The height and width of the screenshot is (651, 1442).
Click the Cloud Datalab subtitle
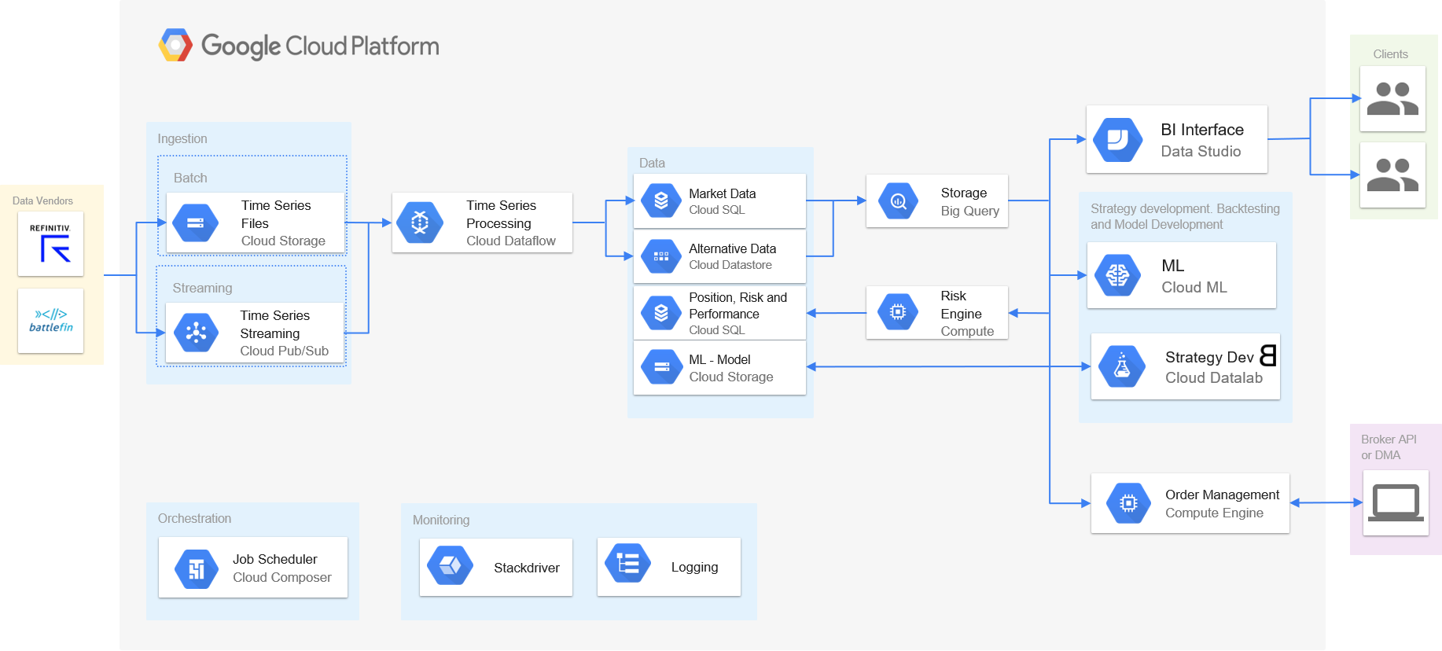point(1213,377)
